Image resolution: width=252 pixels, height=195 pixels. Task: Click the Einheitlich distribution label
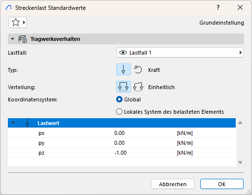161,87
